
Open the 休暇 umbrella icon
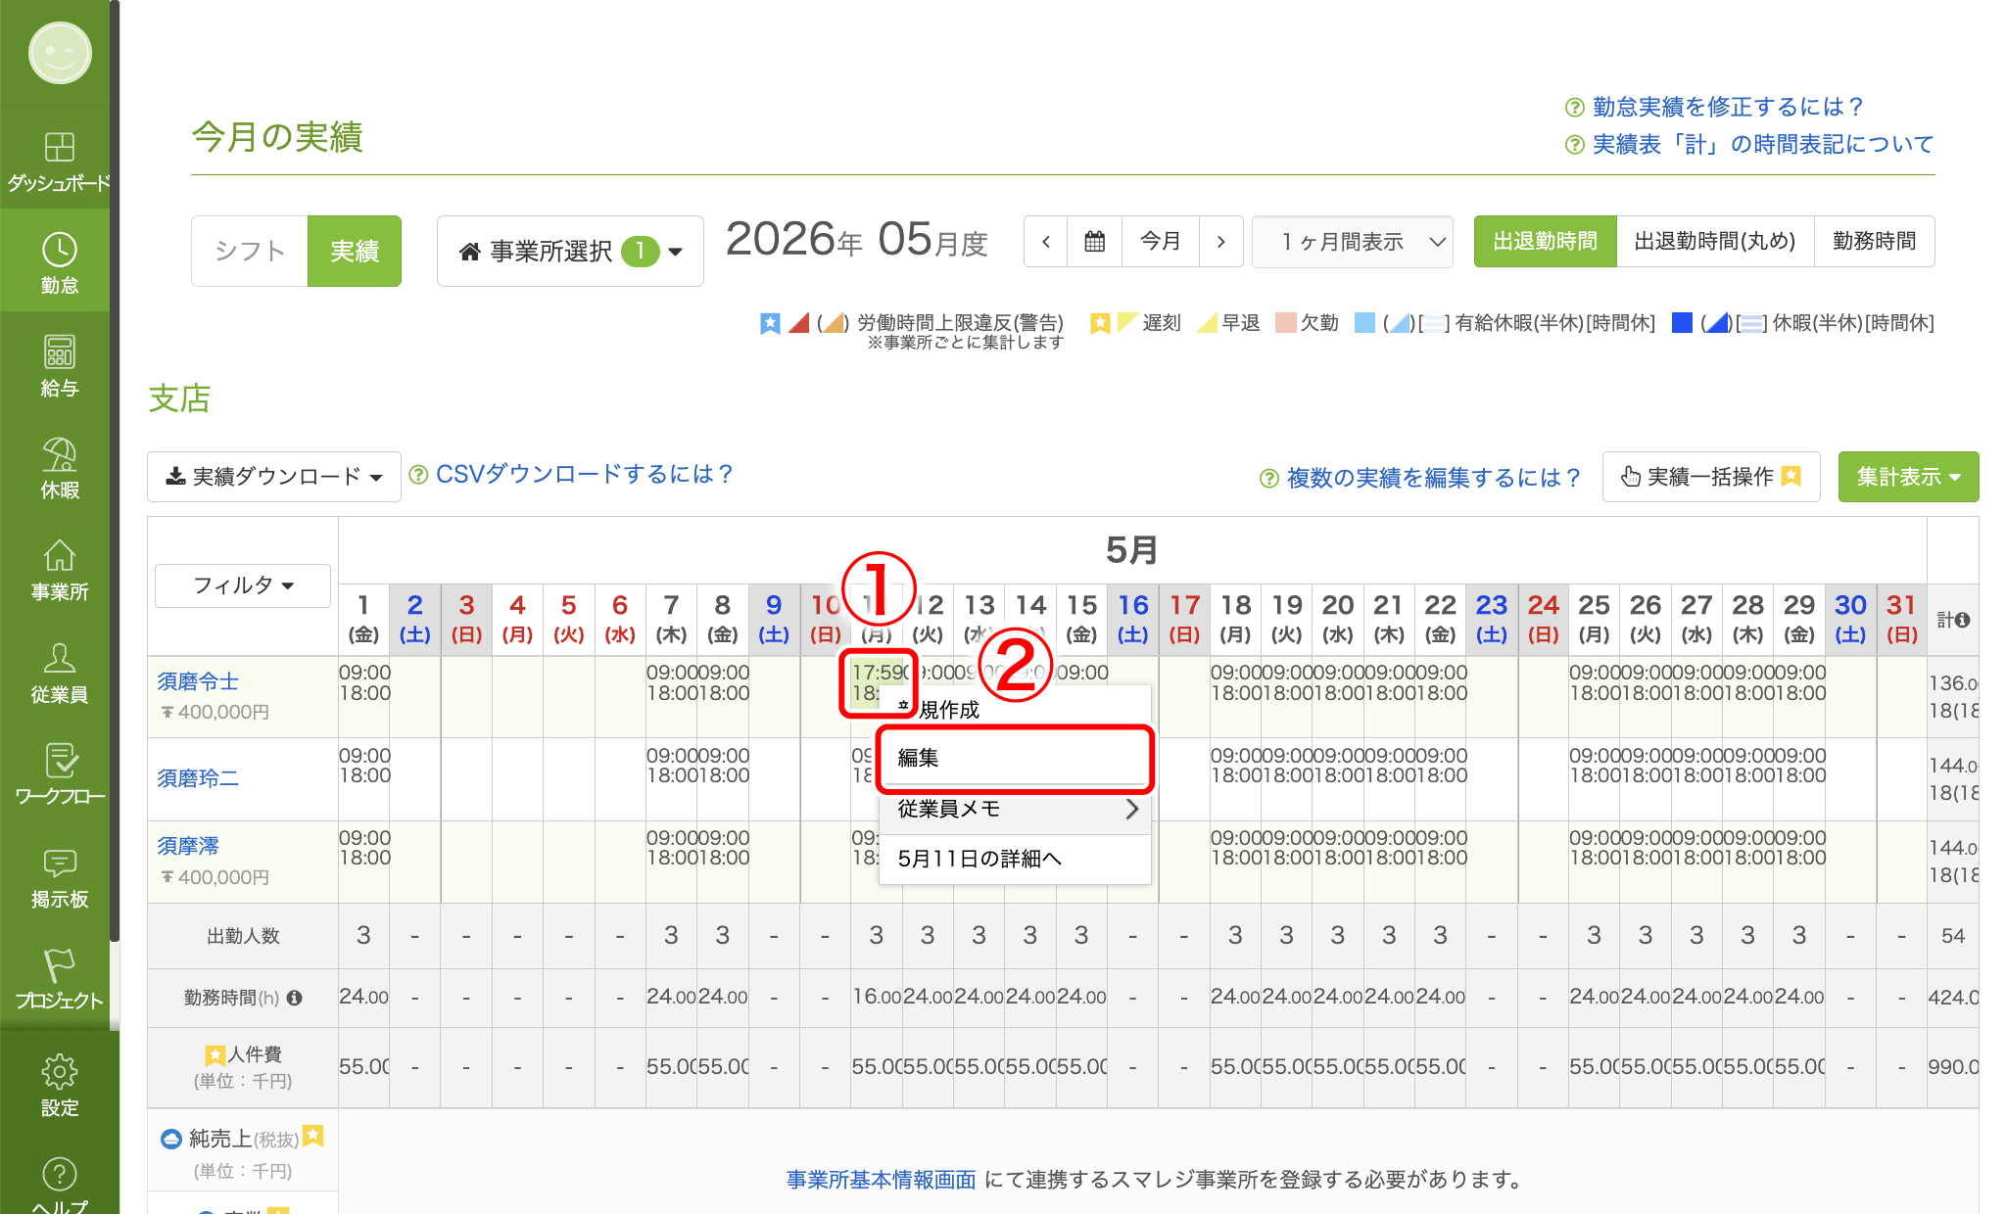tap(60, 453)
